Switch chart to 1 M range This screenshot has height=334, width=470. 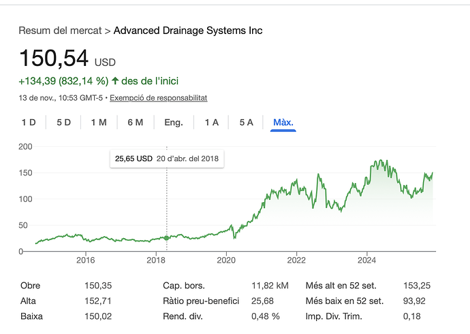click(x=99, y=122)
